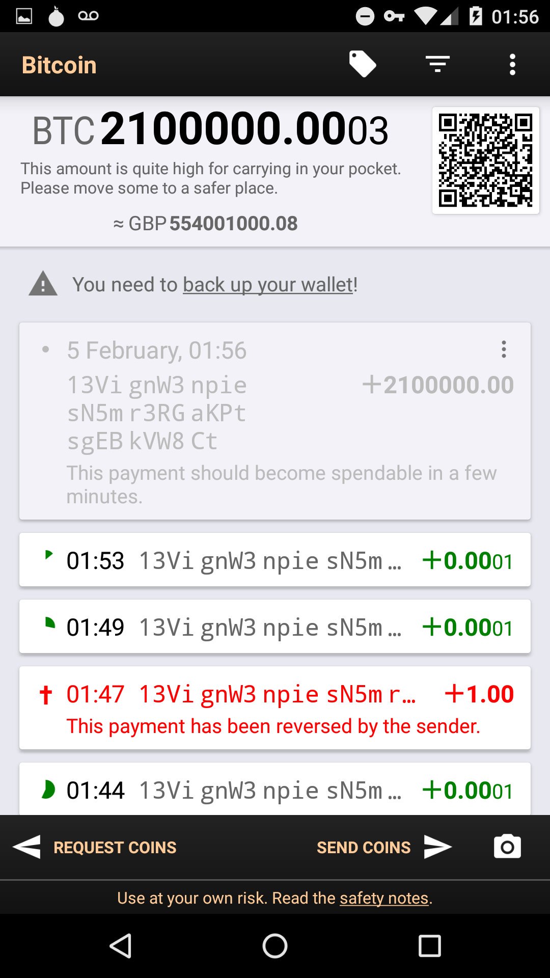Tap the red cross icon on 01:47 transaction
Image resolution: width=550 pixels, height=978 pixels.
(x=46, y=695)
